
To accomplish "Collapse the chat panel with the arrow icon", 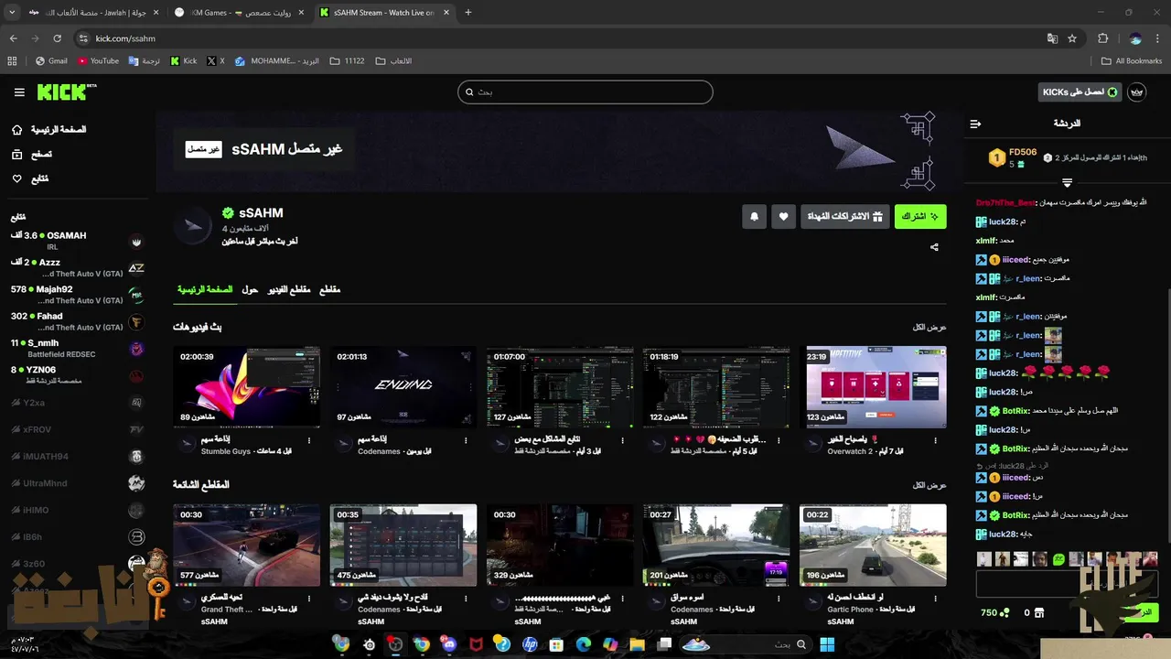I will 975,124.
